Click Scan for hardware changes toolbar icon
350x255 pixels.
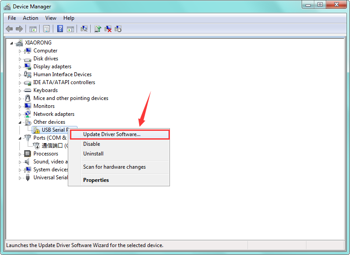84,29
